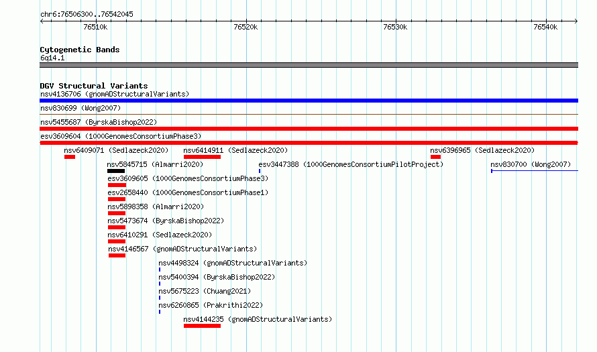Click the DGV Structural Variants track title
The image size is (597, 352).
(94, 86)
